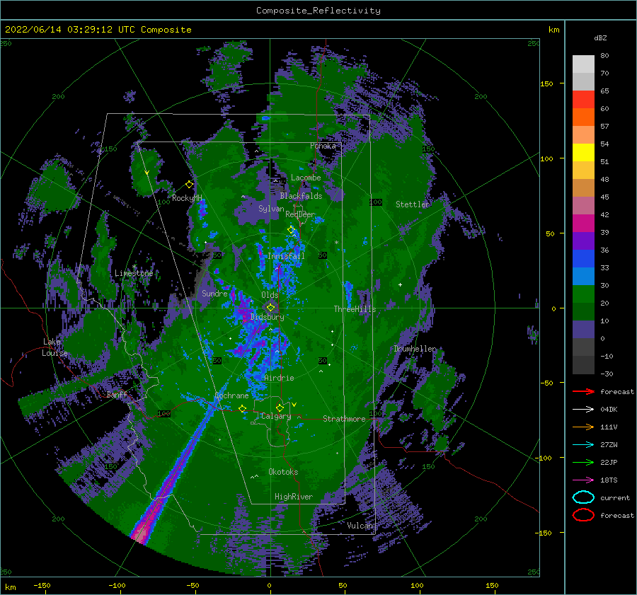Click the ThreeHills label

click(x=355, y=309)
